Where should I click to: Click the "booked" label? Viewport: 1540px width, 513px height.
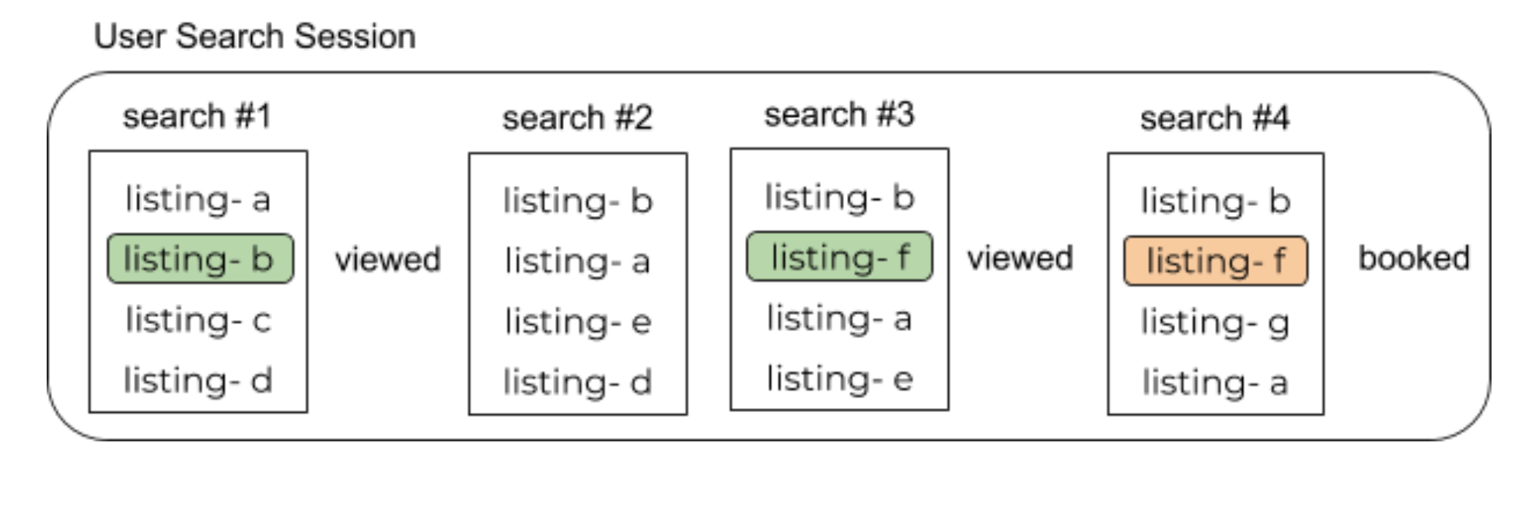pos(1413,258)
